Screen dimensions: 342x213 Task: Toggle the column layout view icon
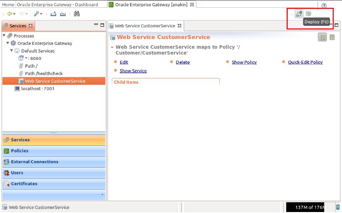[322, 38]
